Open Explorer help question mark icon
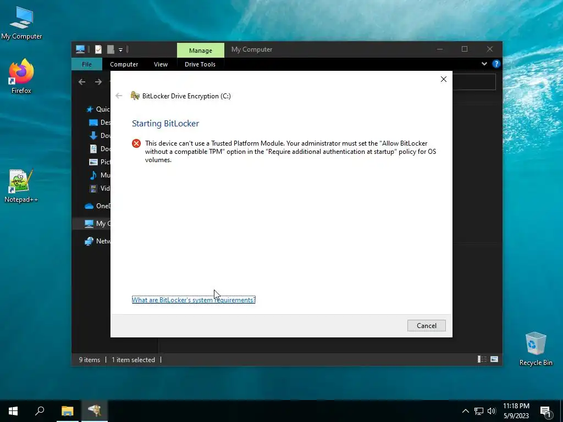563x422 pixels. (x=496, y=64)
